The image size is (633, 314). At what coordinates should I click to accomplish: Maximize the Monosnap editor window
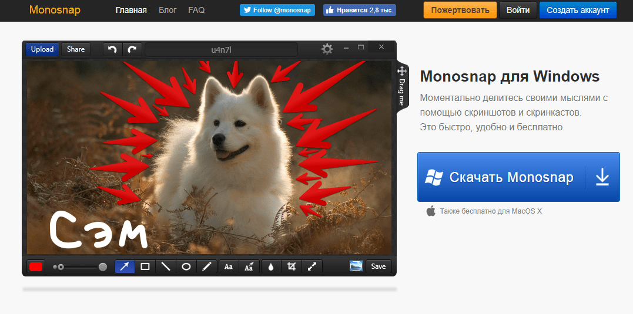pyautogui.click(x=361, y=47)
